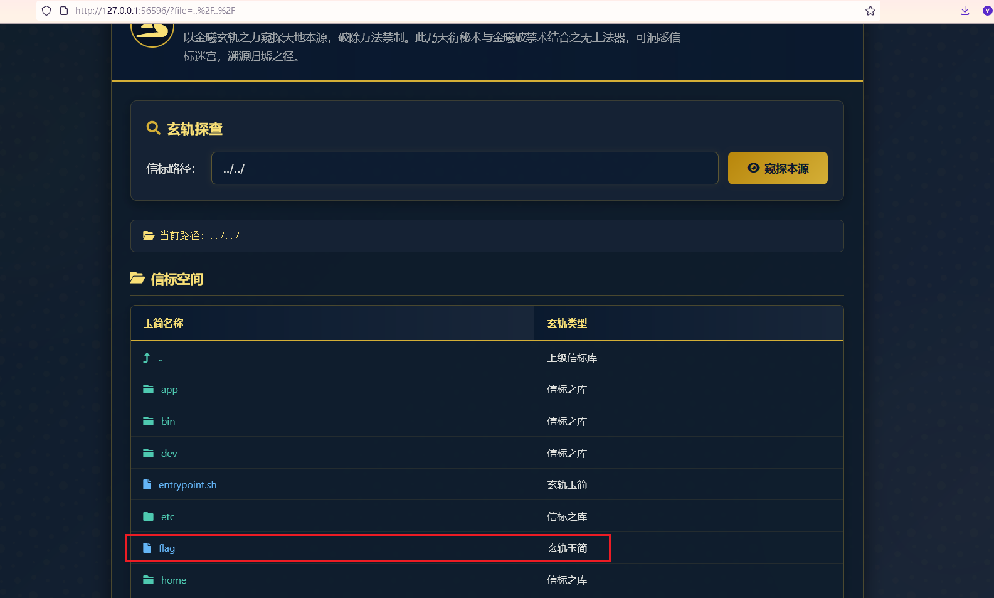Click the browser URL address field
The image size is (994, 598).
(x=439, y=11)
